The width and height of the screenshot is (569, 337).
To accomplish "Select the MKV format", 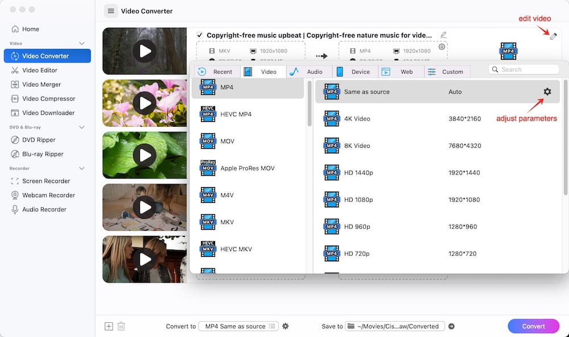I will (248, 222).
